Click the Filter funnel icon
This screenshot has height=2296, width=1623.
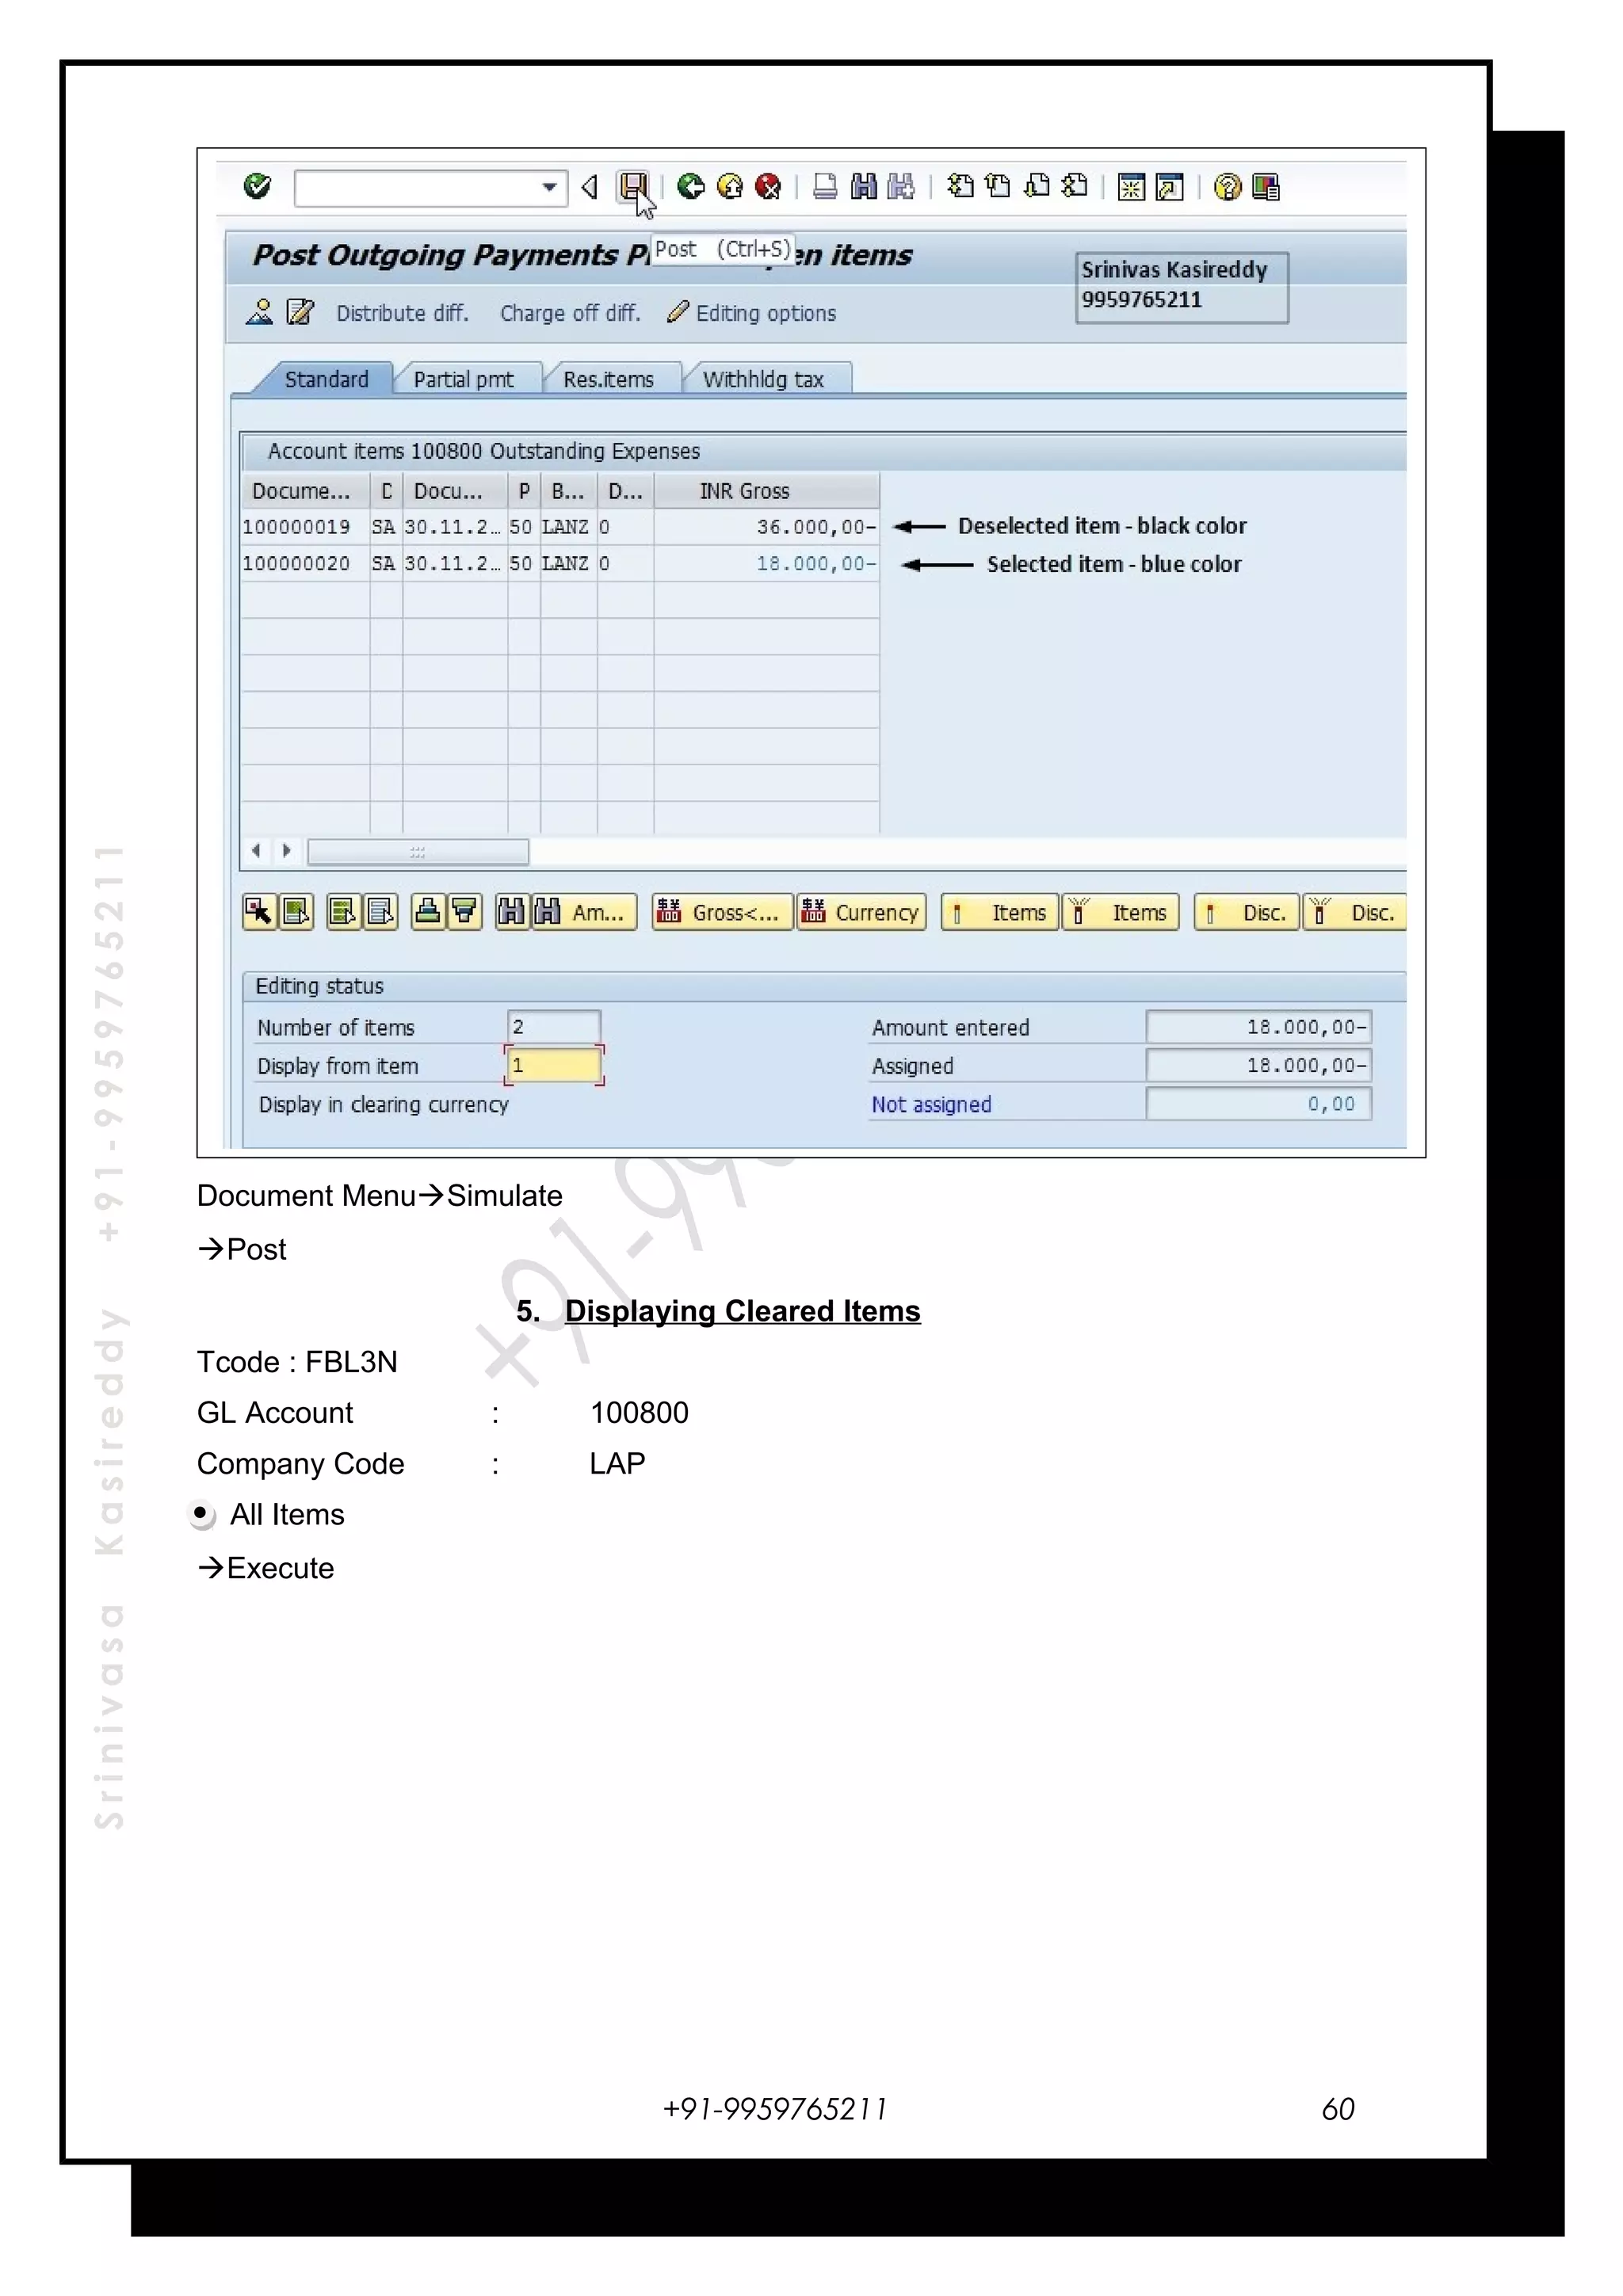coord(465,911)
